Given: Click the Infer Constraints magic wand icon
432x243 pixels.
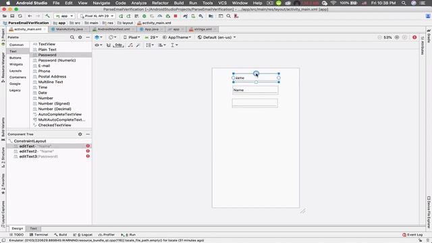Looking at the screenshot, I should [138, 45].
